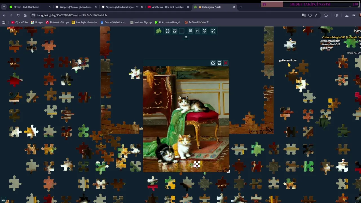Open YouTube bookmark
Screen dimensions: 361x203
(19, 22)
